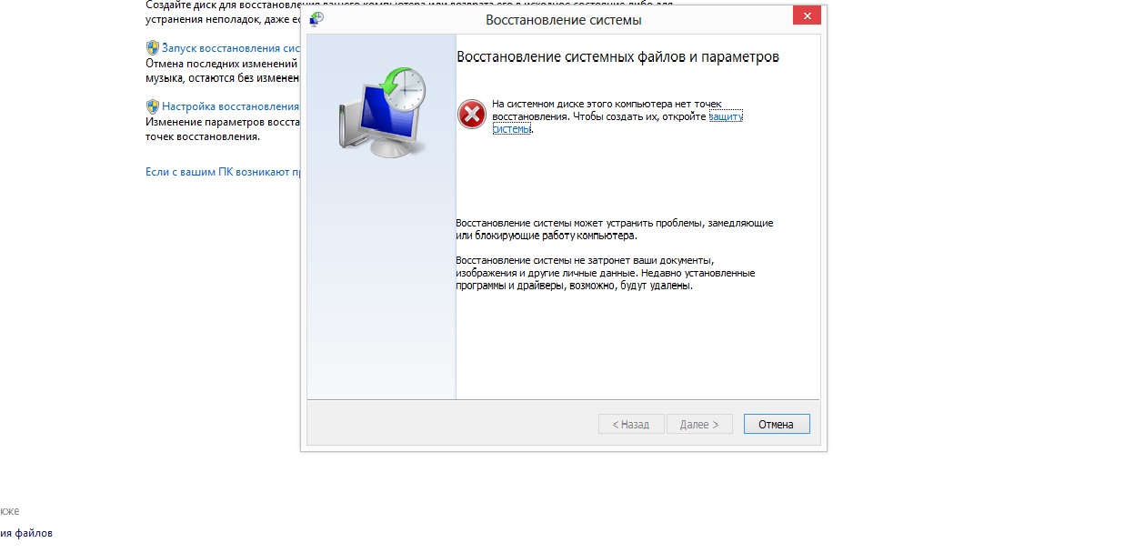Click the Изменение параметров description text
Image resolution: width=1124 pixels, height=553 pixels.
[223, 129]
